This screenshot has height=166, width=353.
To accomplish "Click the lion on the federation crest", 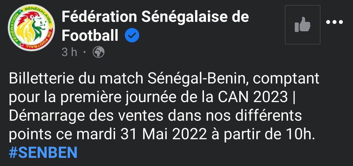I will (33, 27).
